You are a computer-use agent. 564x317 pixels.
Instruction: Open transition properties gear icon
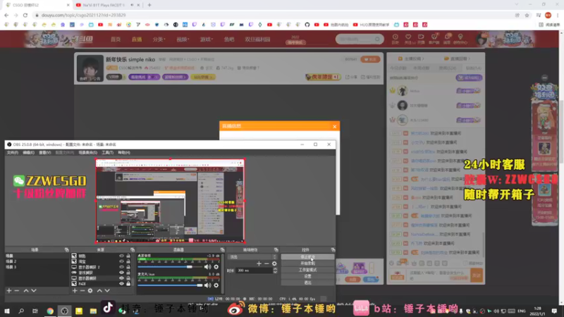[274, 263]
